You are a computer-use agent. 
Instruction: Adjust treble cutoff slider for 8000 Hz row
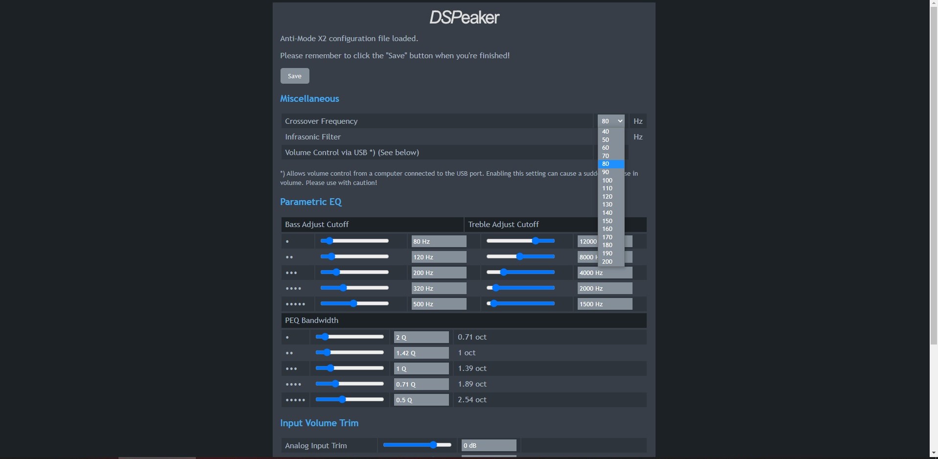point(520,256)
